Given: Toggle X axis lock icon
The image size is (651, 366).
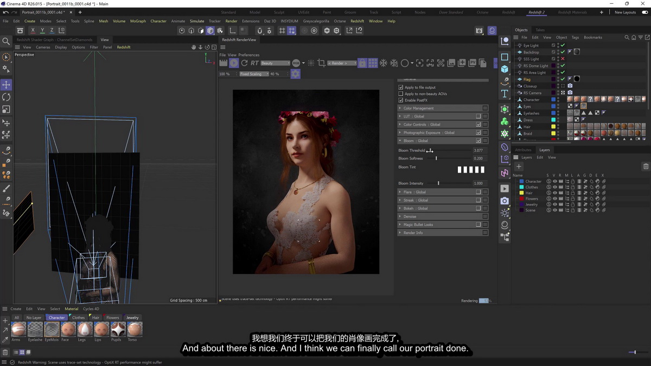Looking at the screenshot, I should click(x=33, y=31).
